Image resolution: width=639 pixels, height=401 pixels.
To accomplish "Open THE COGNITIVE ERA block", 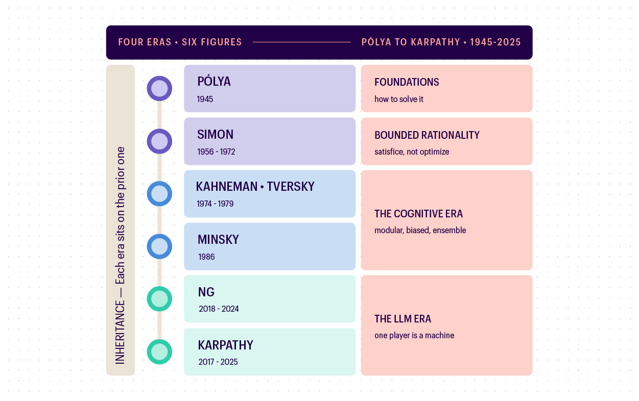I will [x=447, y=220].
